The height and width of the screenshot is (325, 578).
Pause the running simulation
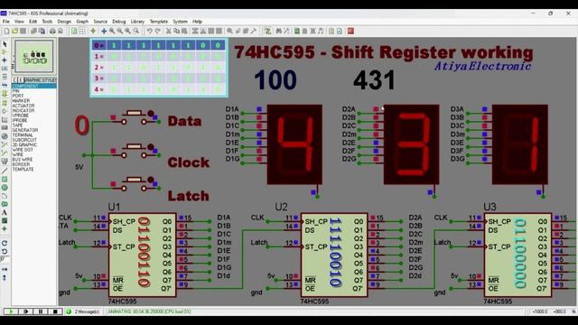point(41,311)
